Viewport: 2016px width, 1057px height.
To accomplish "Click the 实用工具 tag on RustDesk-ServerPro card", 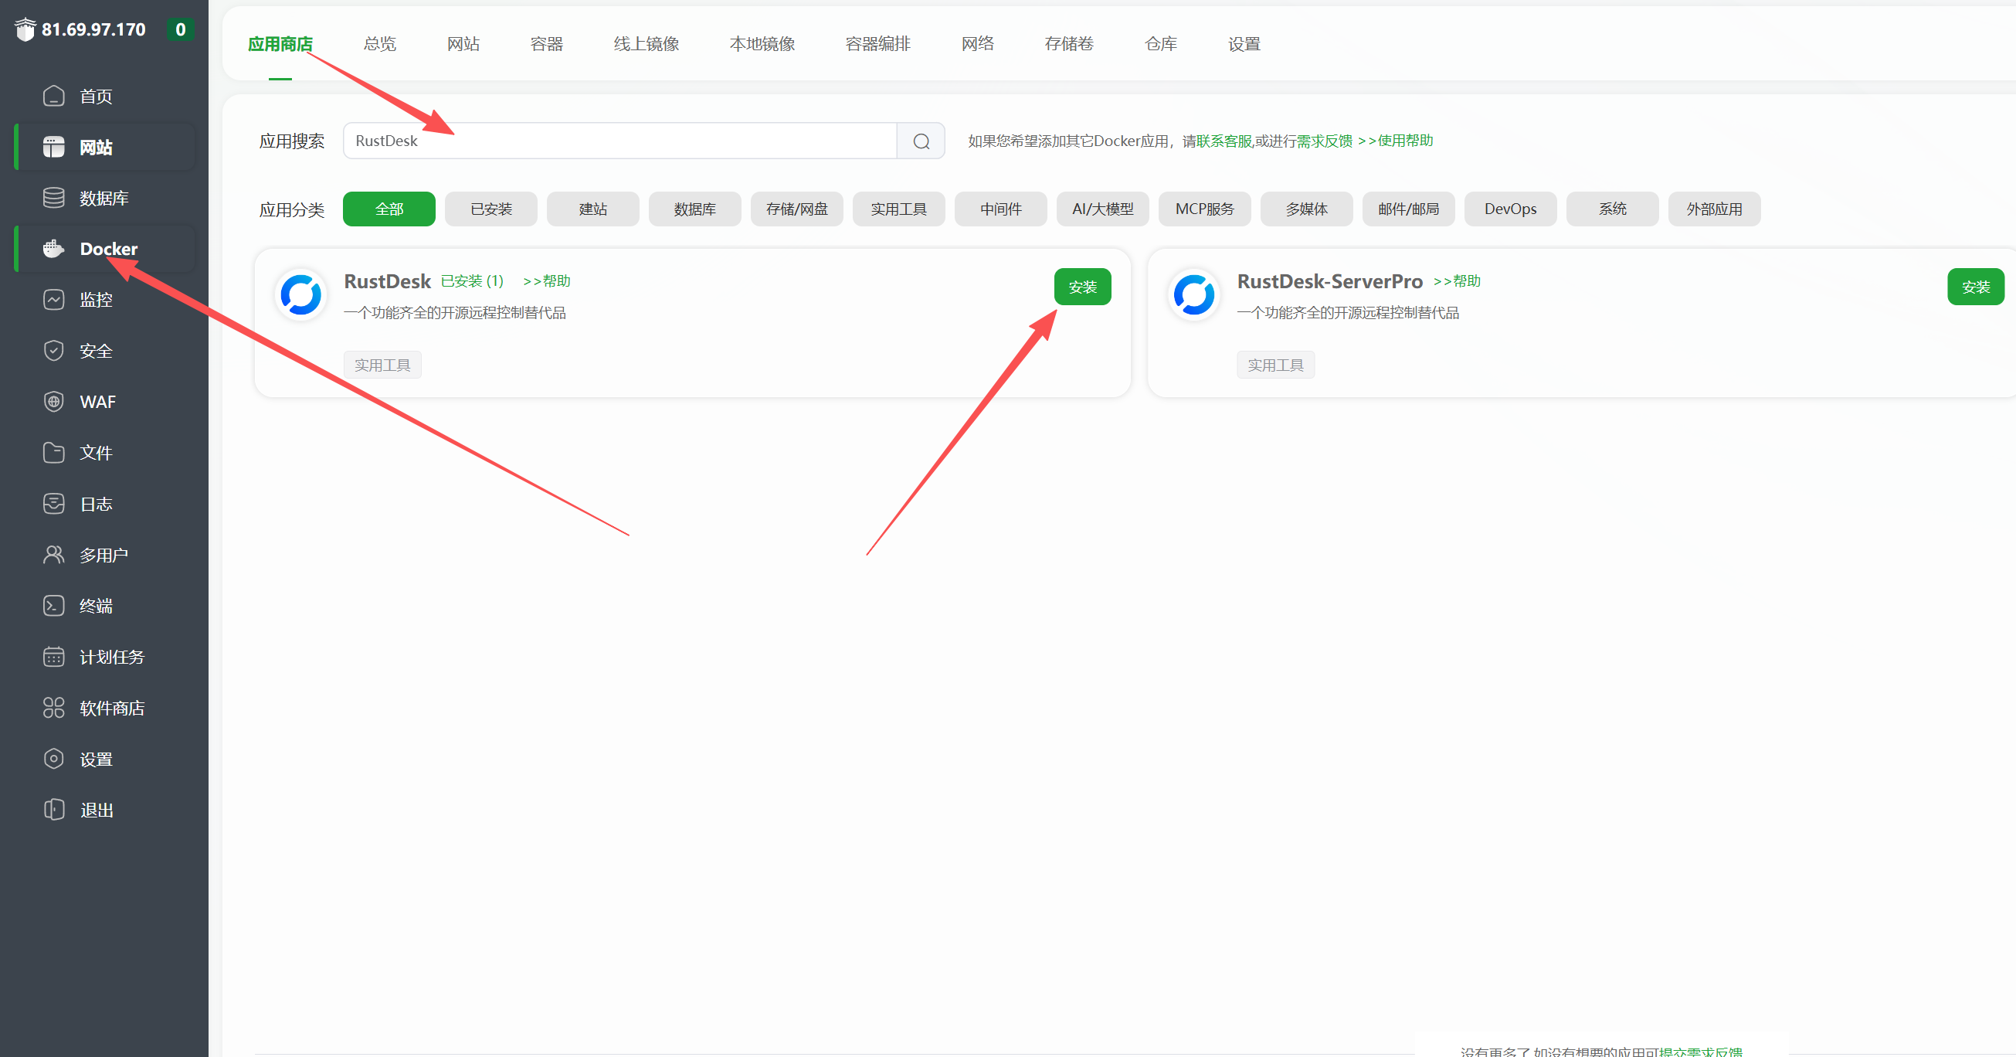I will click(1276, 365).
